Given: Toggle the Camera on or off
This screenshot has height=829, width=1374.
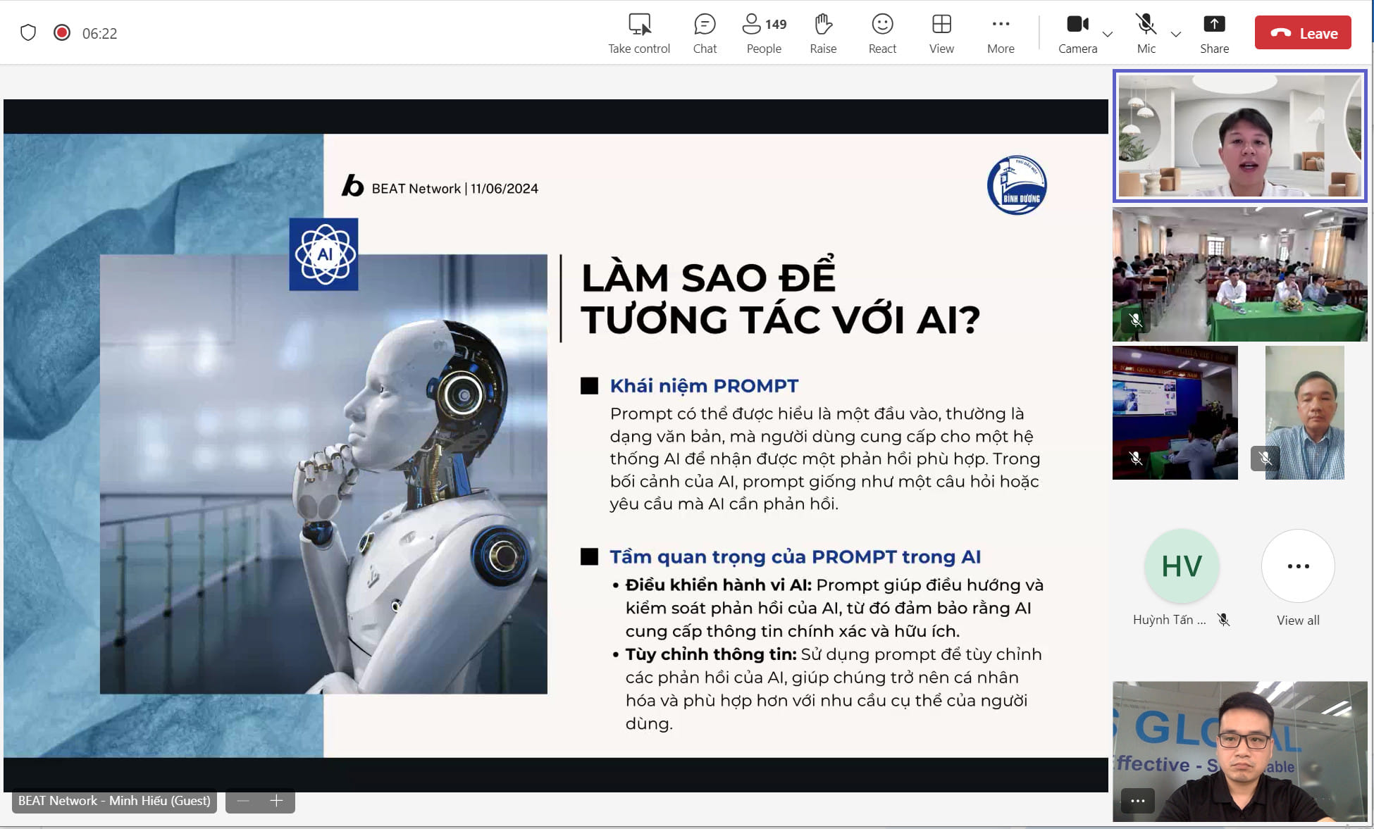Looking at the screenshot, I should coord(1077,33).
